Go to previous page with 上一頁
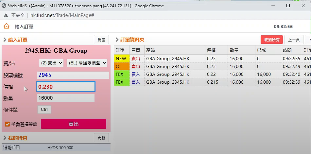Screen dimensions: 311x154 [x=294, y=40]
